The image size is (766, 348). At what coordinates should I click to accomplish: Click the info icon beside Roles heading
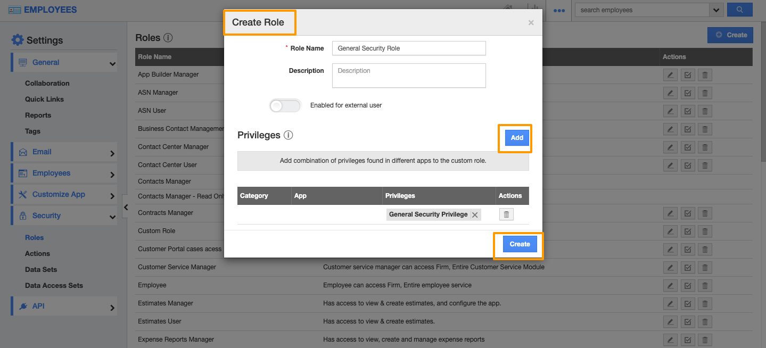coord(168,38)
